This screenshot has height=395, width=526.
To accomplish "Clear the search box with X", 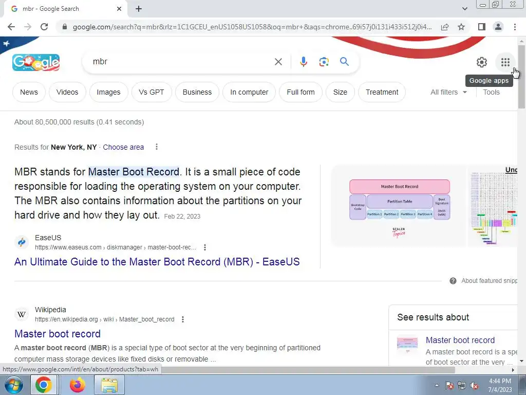I will [278, 62].
